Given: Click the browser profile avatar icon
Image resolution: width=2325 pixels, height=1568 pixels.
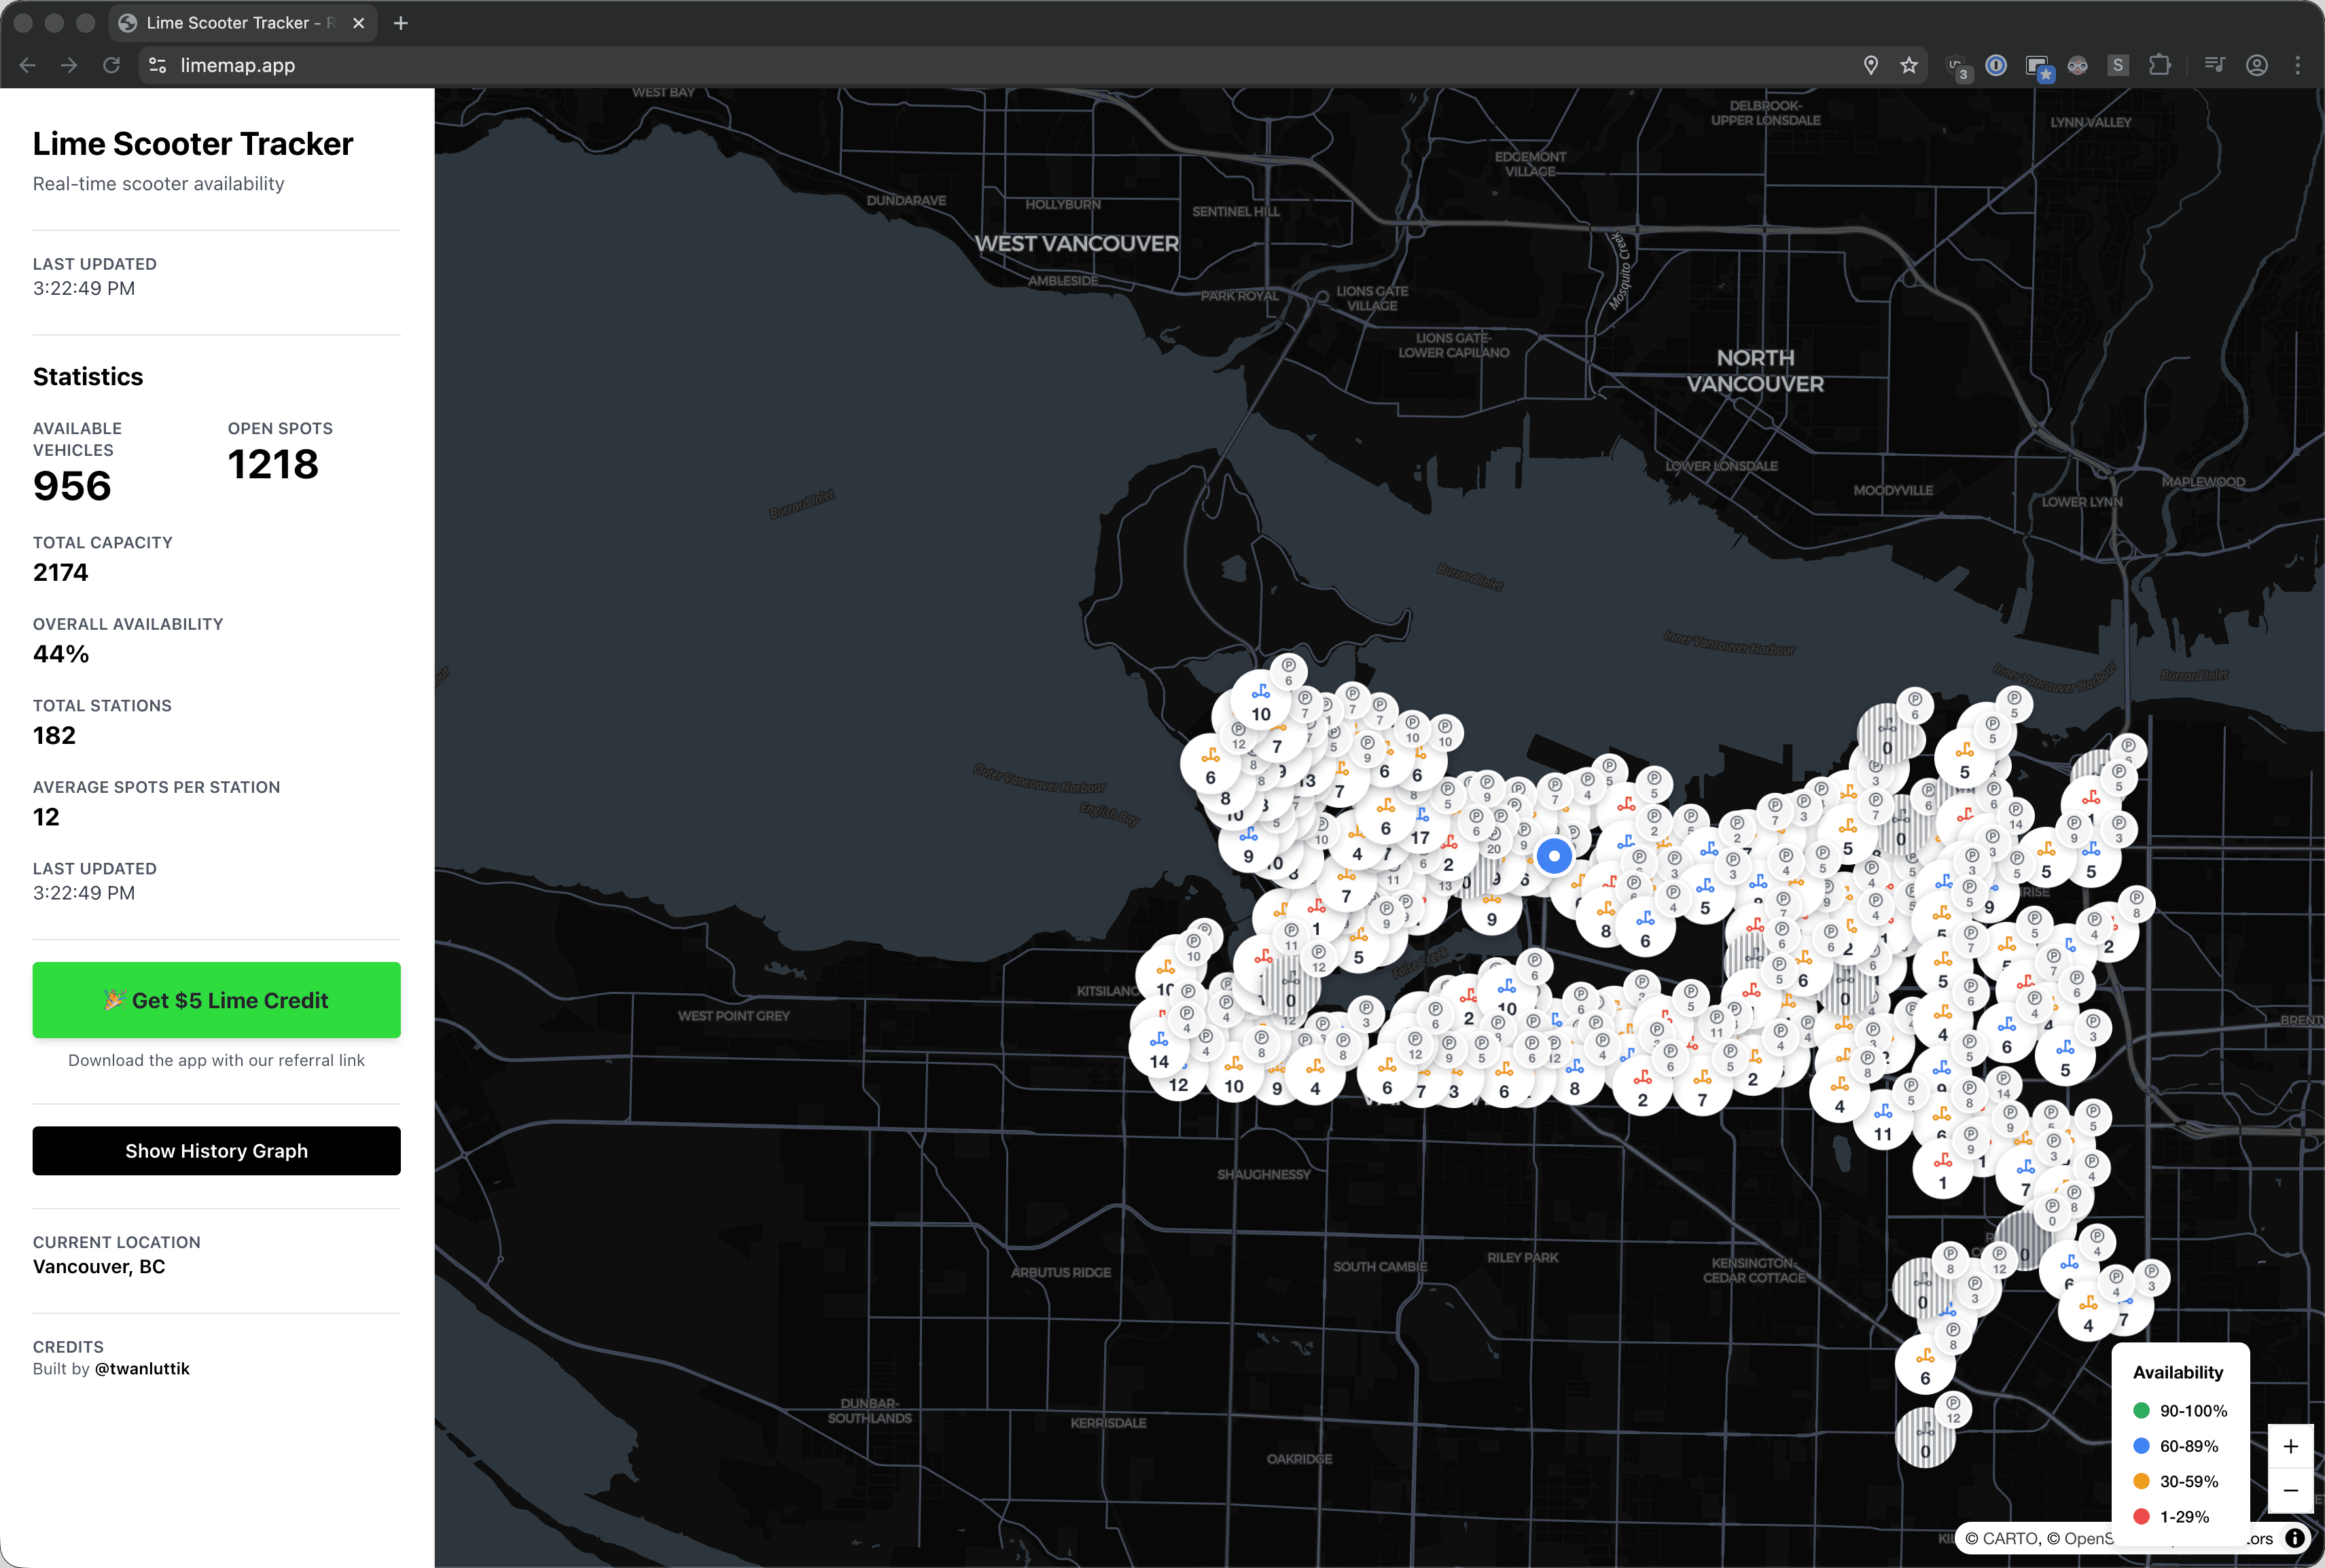Looking at the screenshot, I should click(2257, 65).
